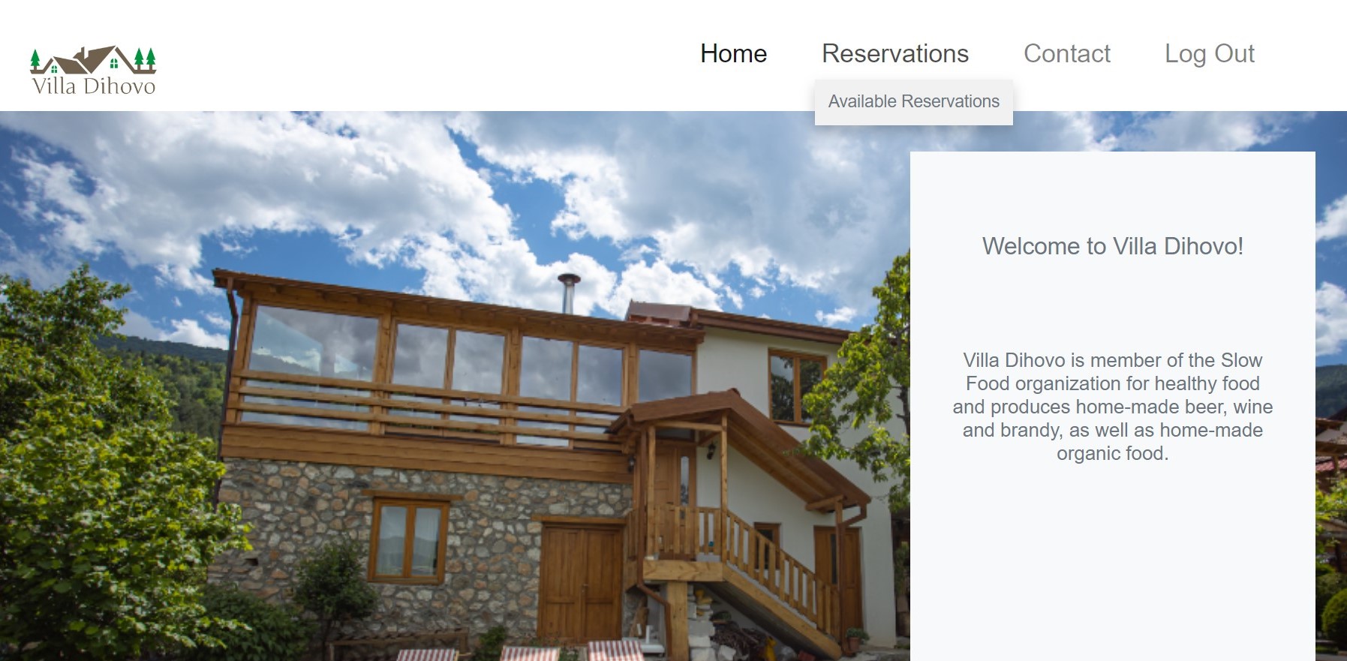Viewport: 1347px width, 661px height.
Task: Click the Welcome to Villa Dihovo heading
Action: point(1112,246)
